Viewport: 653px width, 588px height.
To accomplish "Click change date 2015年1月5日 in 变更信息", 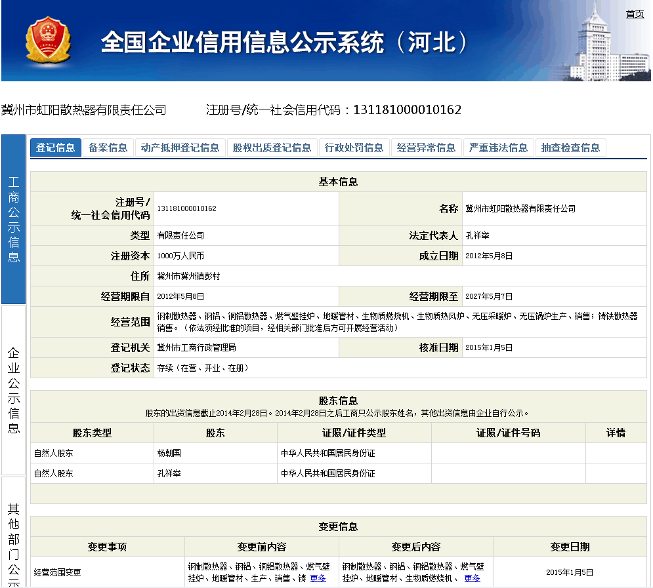I will [x=570, y=573].
